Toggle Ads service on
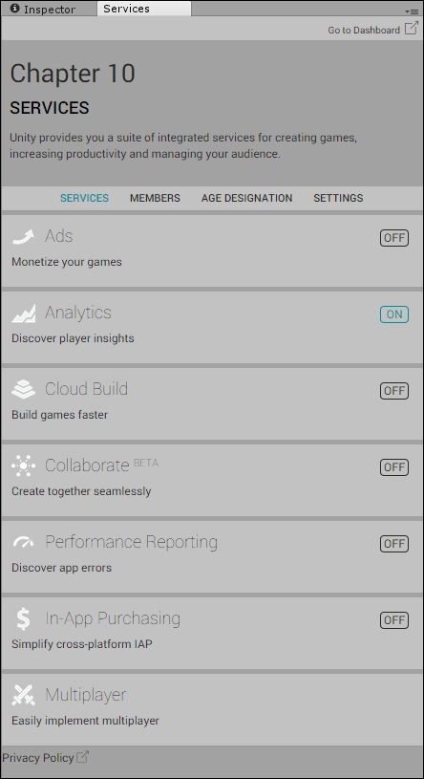Image resolution: width=424 pixels, height=779 pixels. (394, 238)
